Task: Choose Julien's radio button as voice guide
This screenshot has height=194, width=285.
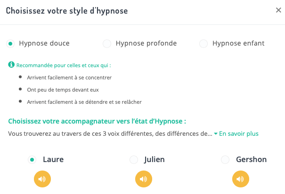Action: (x=134, y=160)
